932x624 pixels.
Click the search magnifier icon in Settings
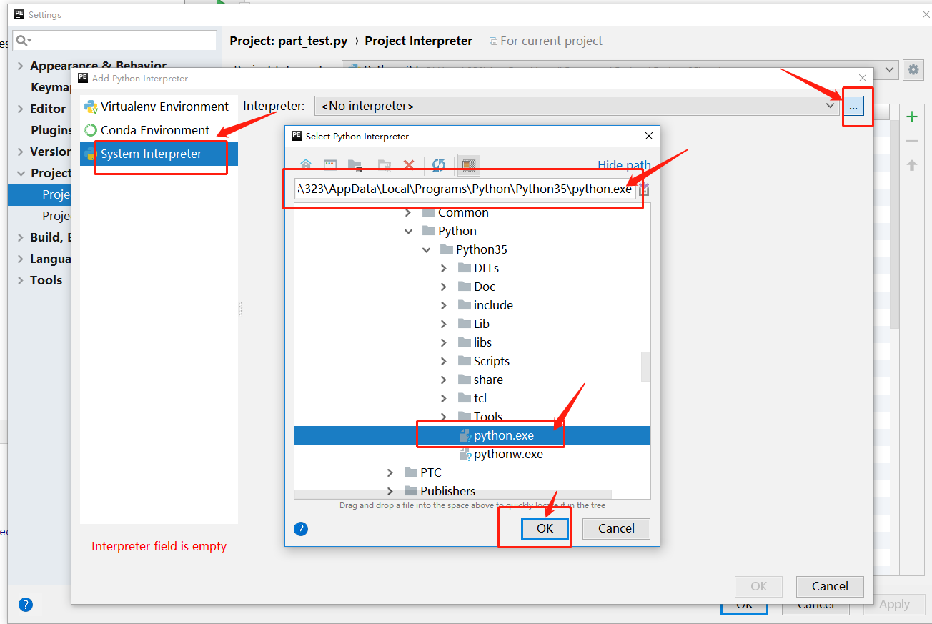click(x=23, y=41)
